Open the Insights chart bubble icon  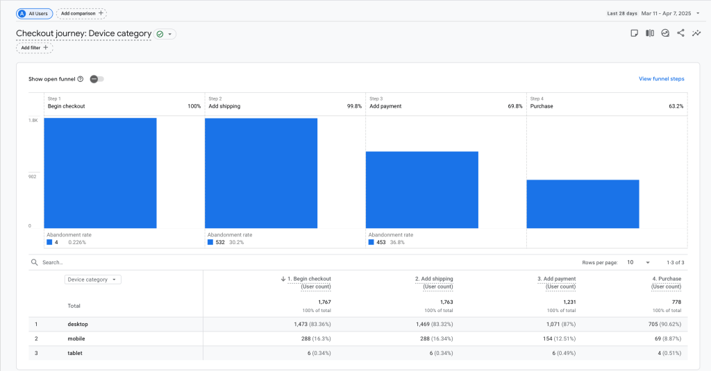point(665,33)
